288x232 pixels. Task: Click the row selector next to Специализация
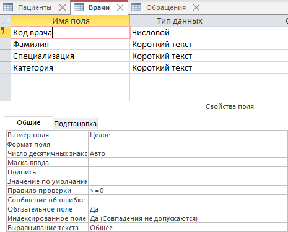pos(6,56)
